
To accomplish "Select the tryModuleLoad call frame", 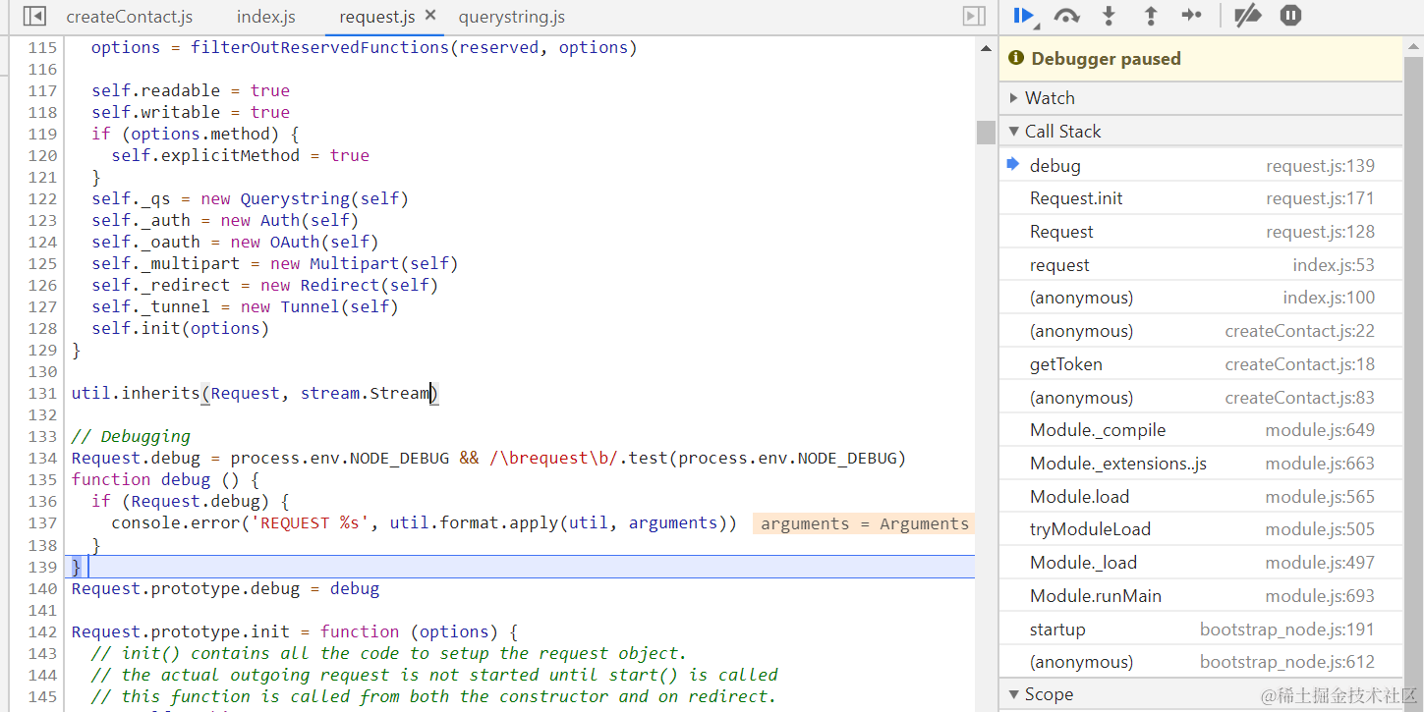I will [1201, 529].
